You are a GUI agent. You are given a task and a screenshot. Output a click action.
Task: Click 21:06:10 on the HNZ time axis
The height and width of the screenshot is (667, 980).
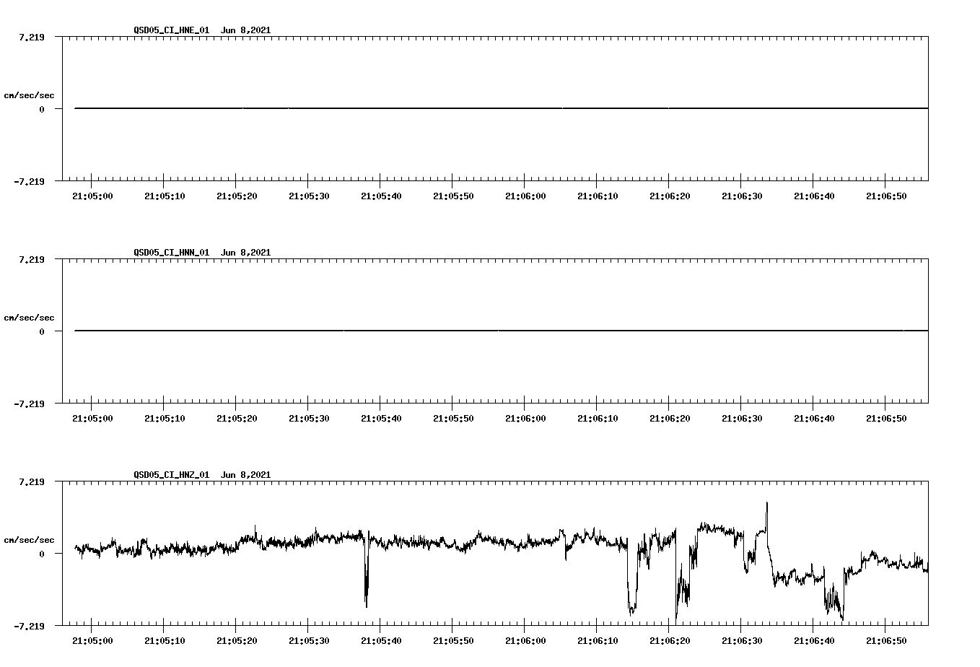pos(598,640)
